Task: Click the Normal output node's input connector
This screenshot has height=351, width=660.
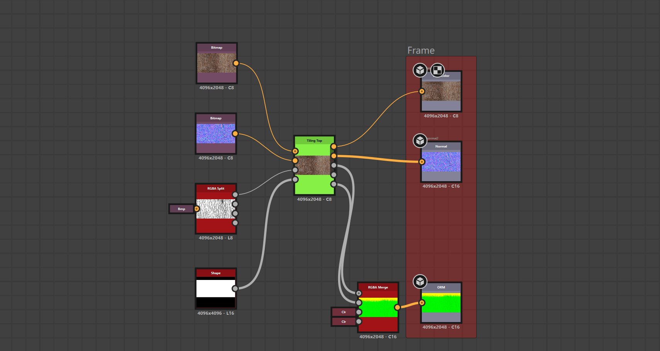Action: 422,162
